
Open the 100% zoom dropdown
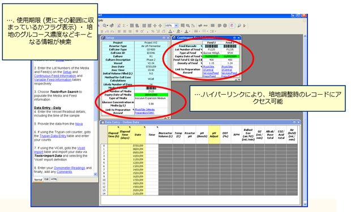click(176, 26)
